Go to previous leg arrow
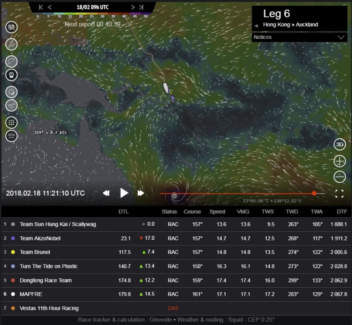The image size is (352, 325). 256,26
